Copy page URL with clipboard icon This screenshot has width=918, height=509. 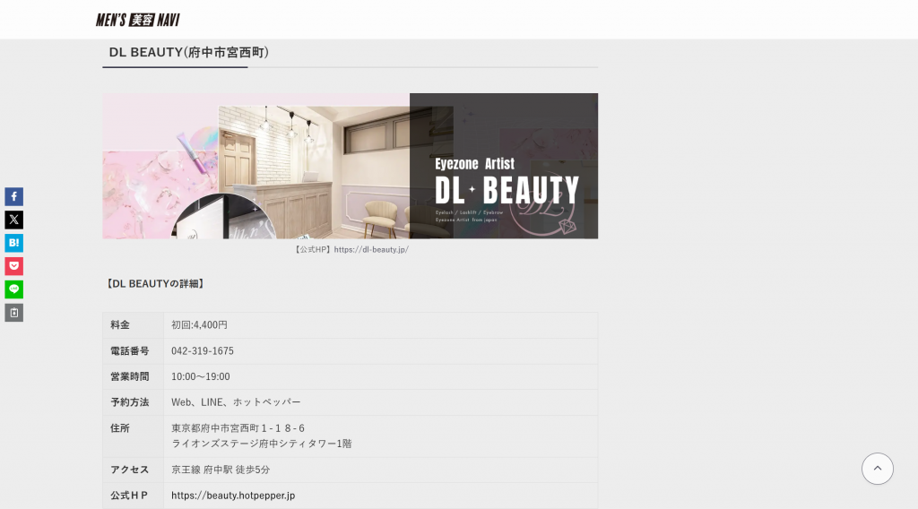[x=13, y=313]
